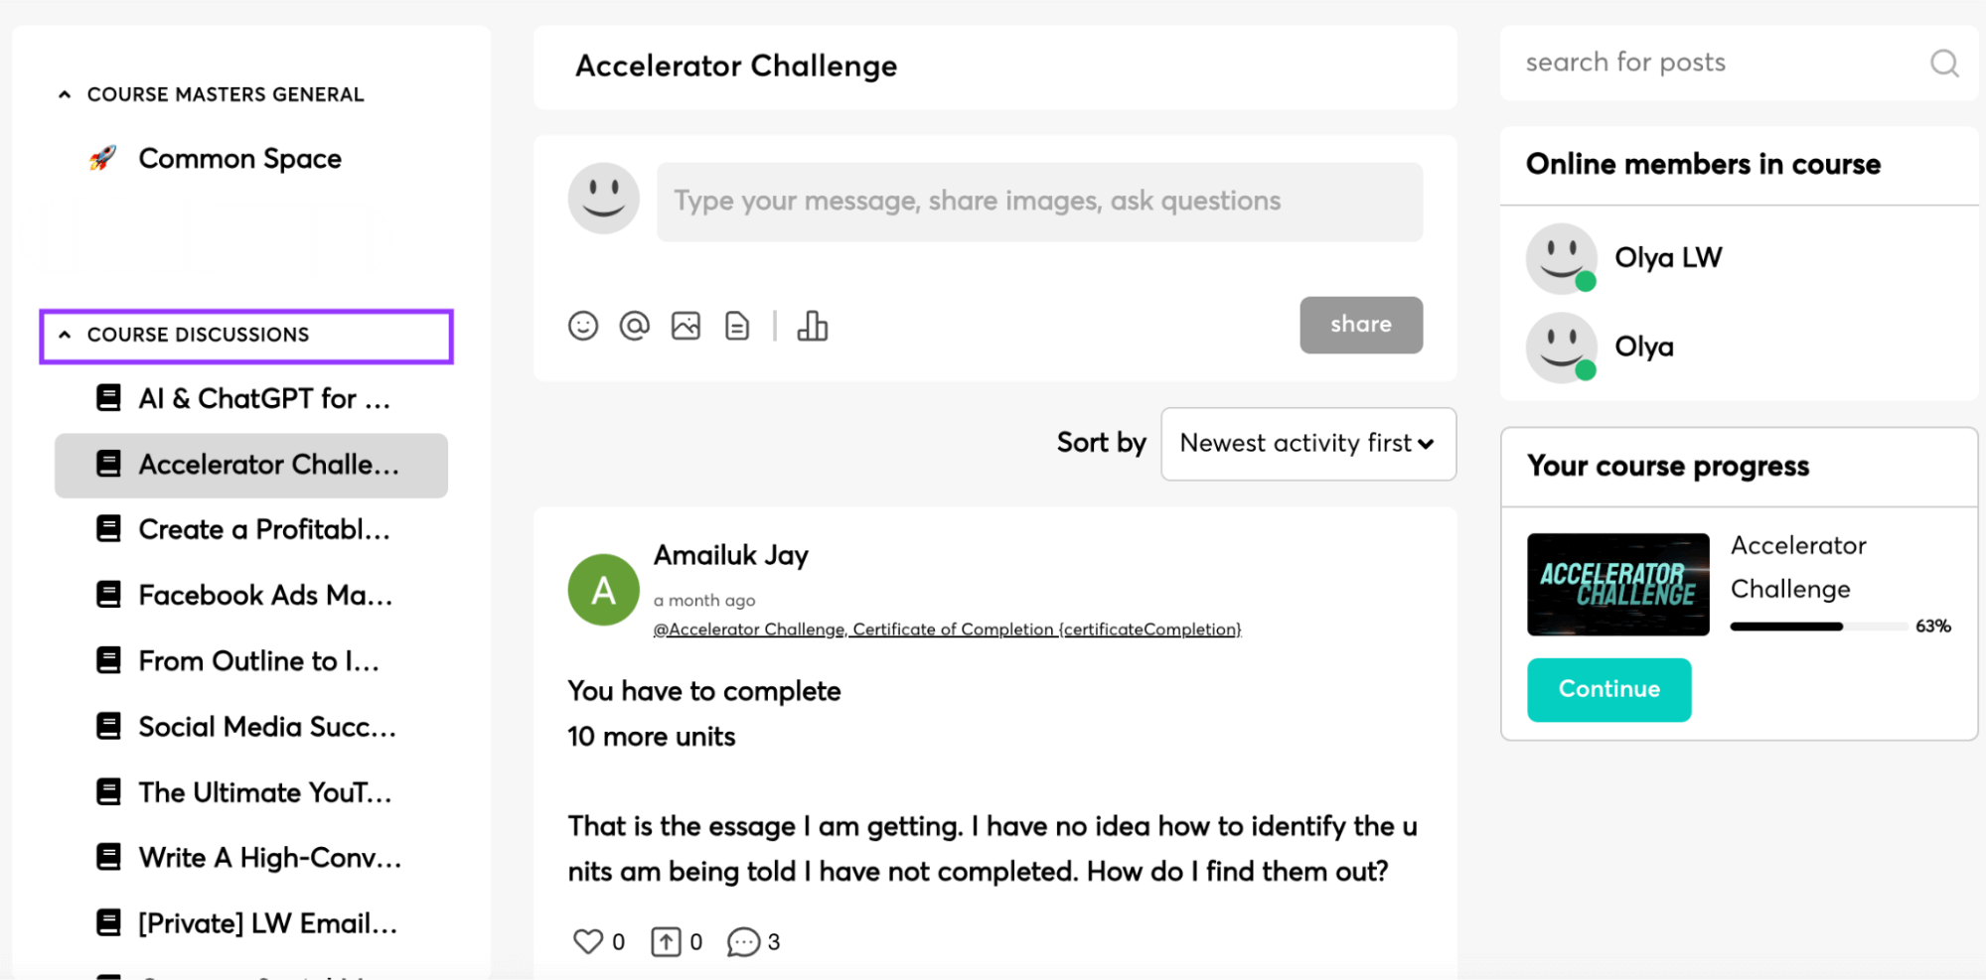Attach a document using the file icon
Viewport: 1986px width, 980px height.
coord(736,325)
